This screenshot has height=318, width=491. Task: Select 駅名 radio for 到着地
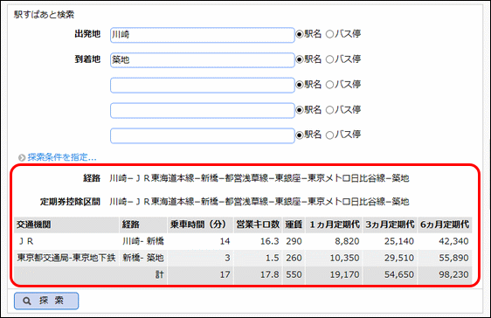click(x=300, y=59)
